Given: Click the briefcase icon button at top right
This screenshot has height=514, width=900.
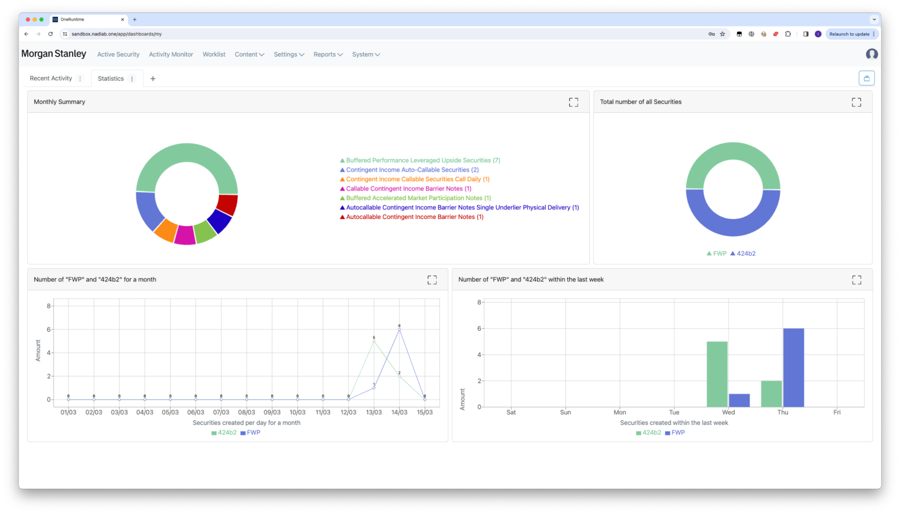Looking at the screenshot, I should pos(866,78).
